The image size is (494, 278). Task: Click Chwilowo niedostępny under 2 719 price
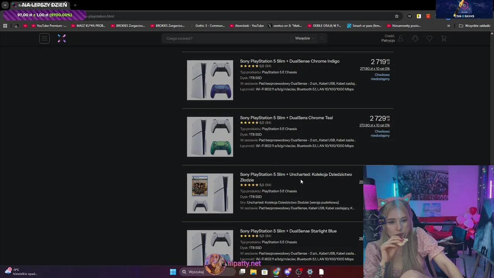coord(380,77)
